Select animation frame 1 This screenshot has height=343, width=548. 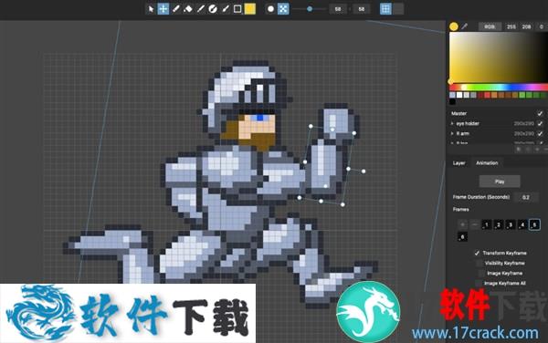487,224
